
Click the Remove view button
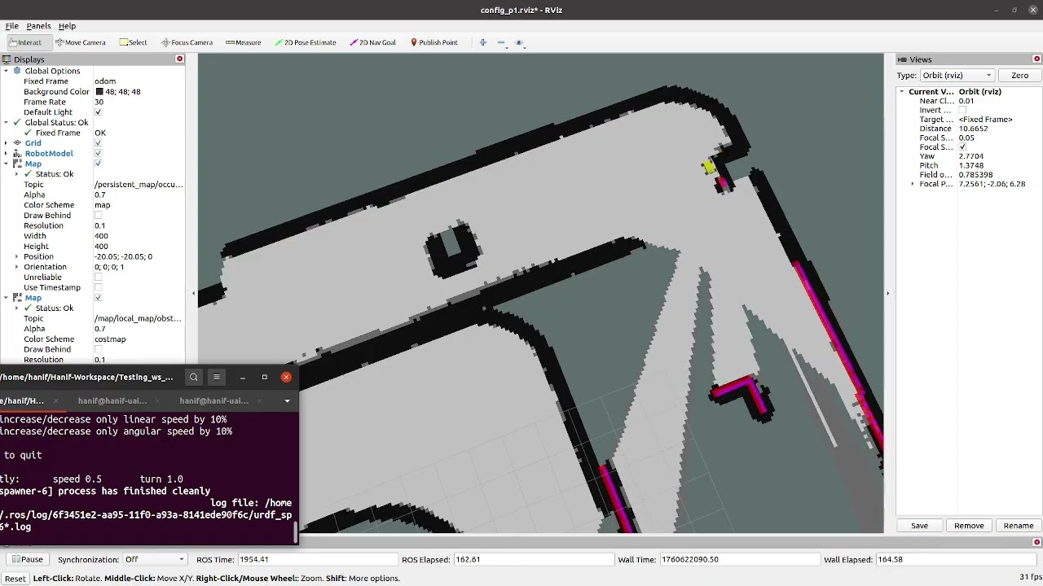(x=969, y=526)
